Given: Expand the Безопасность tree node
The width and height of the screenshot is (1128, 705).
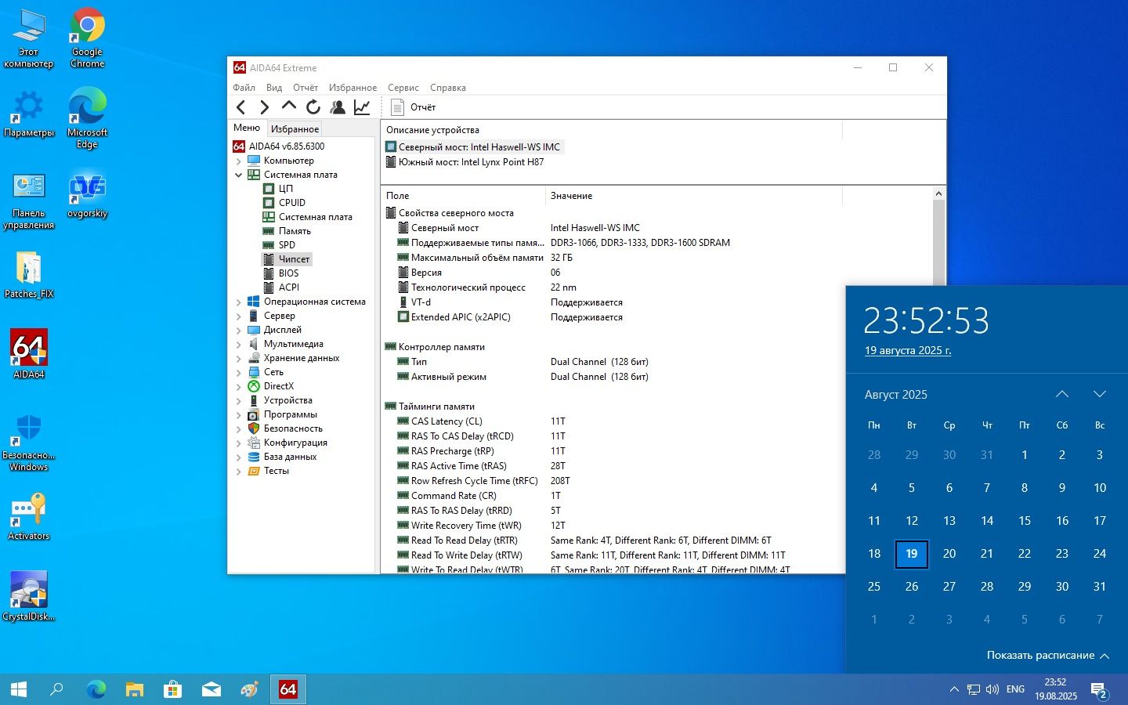Looking at the screenshot, I should (238, 428).
